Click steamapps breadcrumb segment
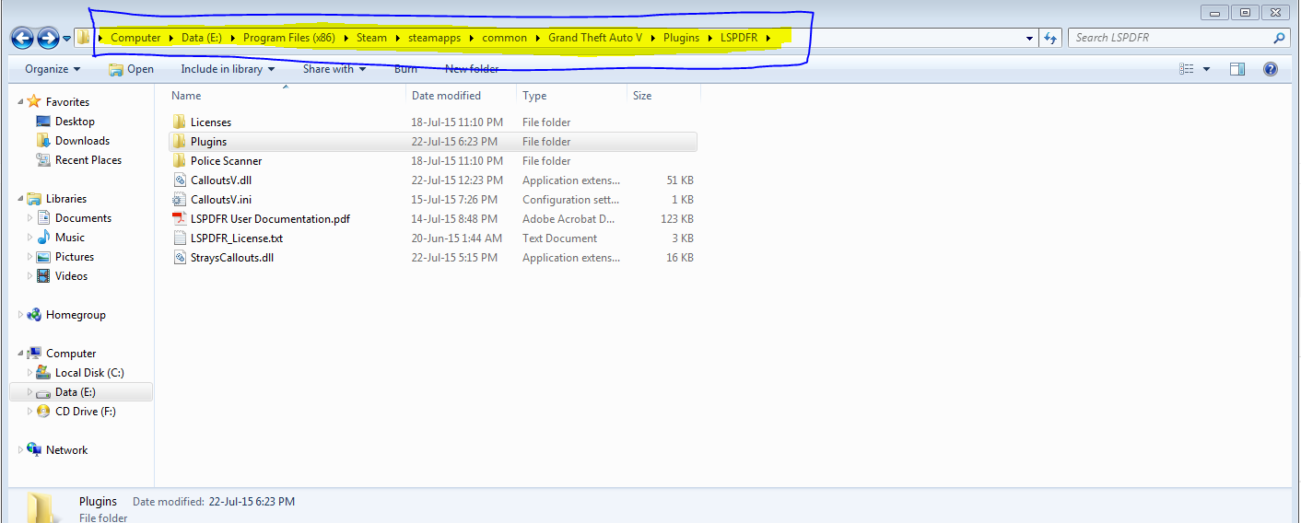Image resolution: width=1301 pixels, height=523 pixels. click(434, 38)
